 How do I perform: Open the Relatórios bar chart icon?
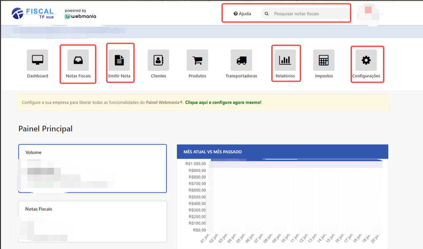[x=285, y=60]
